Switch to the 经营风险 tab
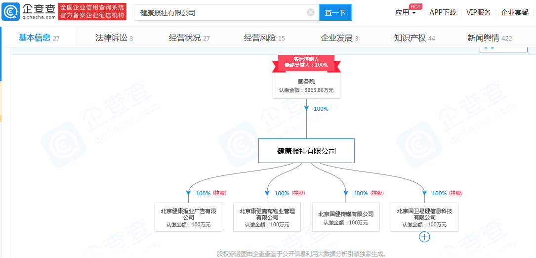Image resolution: width=536 pixels, height=258 pixels. 264,38
